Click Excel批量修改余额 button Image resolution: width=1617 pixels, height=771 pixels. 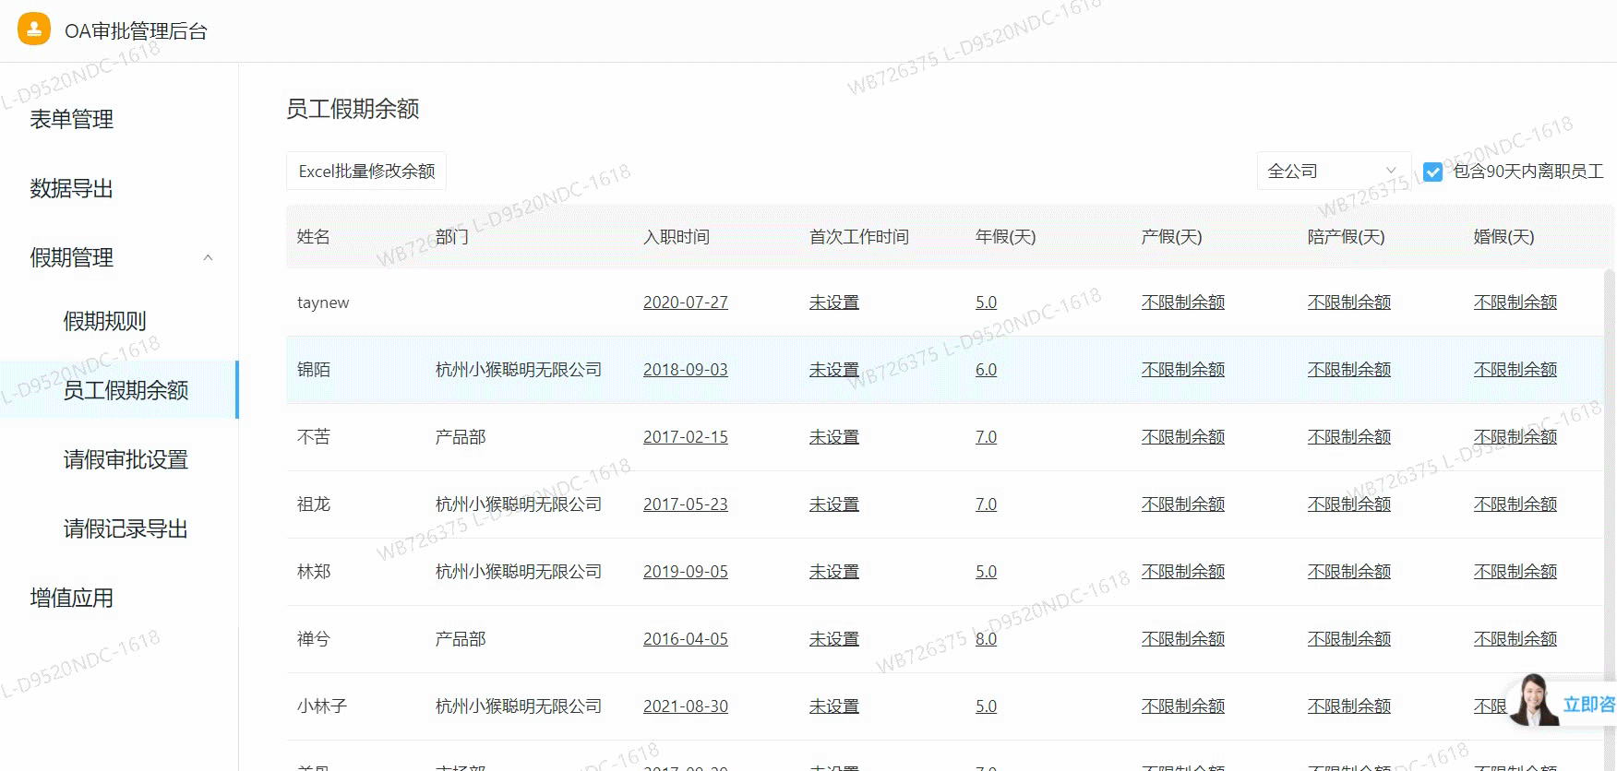[366, 171]
